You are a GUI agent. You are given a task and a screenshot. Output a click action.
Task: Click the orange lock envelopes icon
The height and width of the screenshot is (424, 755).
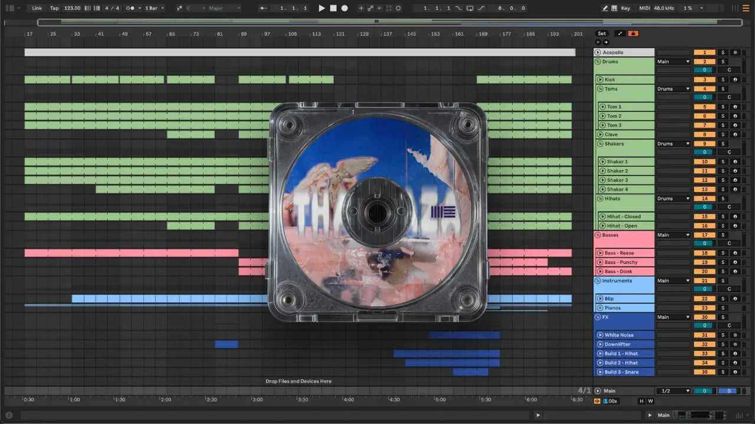pos(633,34)
